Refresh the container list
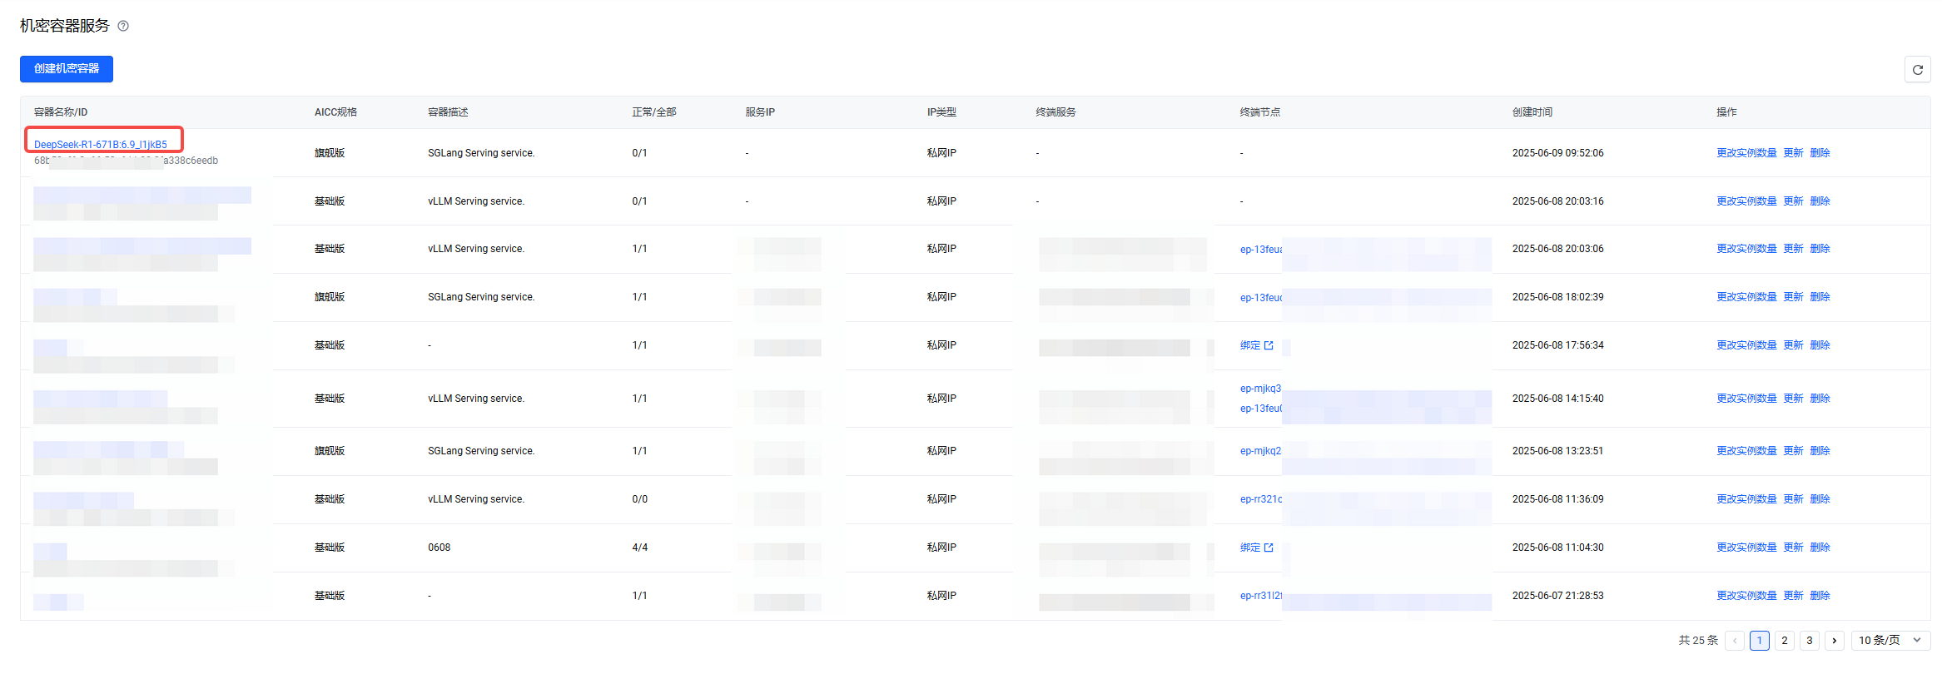The image size is (1942, 674). 1917,69
